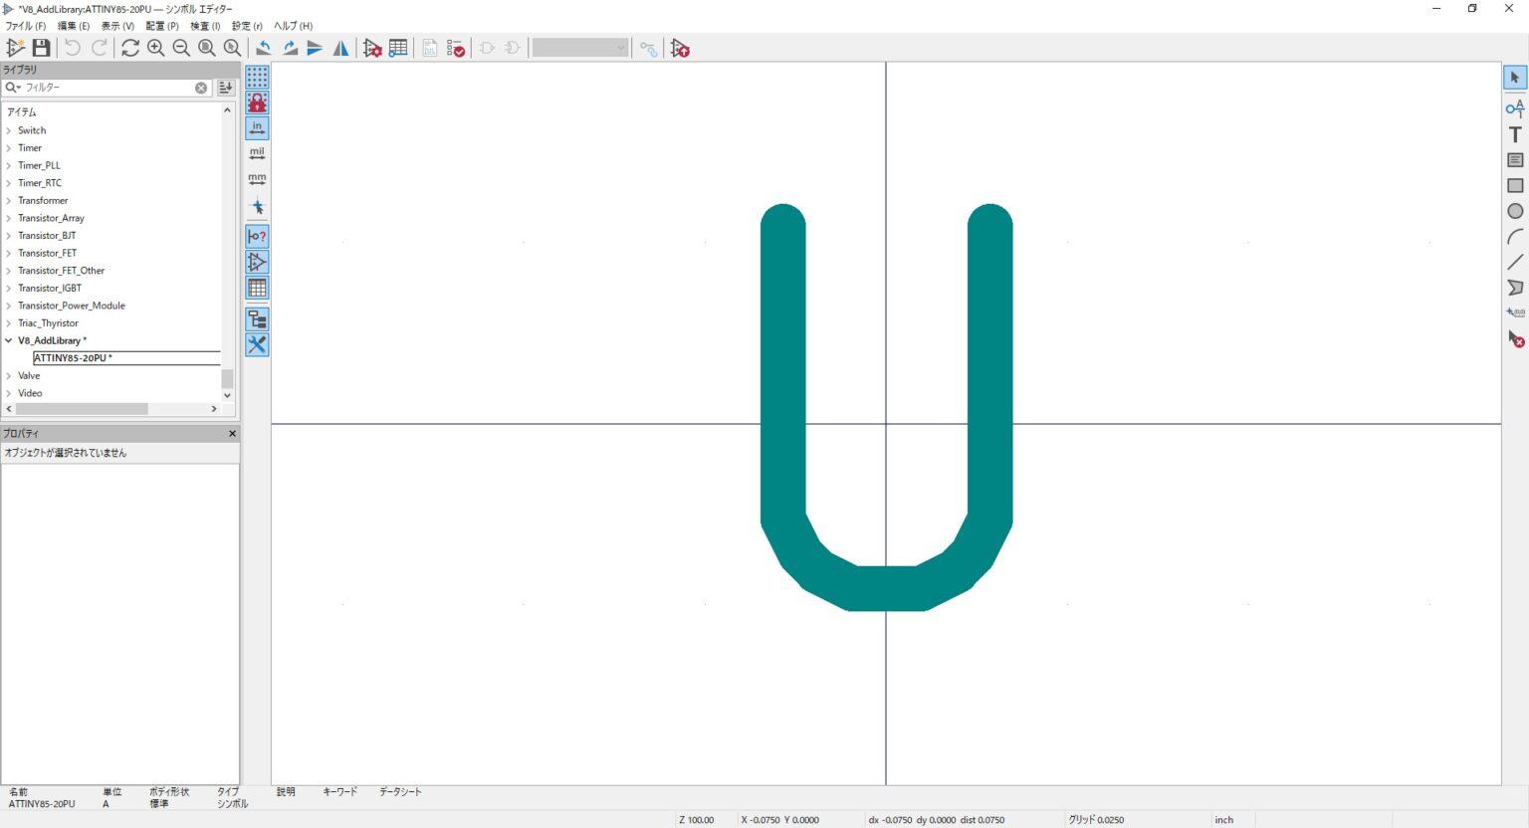This screenshot has width=1529, height=828.
Task: Open the symbol properties editor
Action: pyautogui.click(x=372, y=47)
